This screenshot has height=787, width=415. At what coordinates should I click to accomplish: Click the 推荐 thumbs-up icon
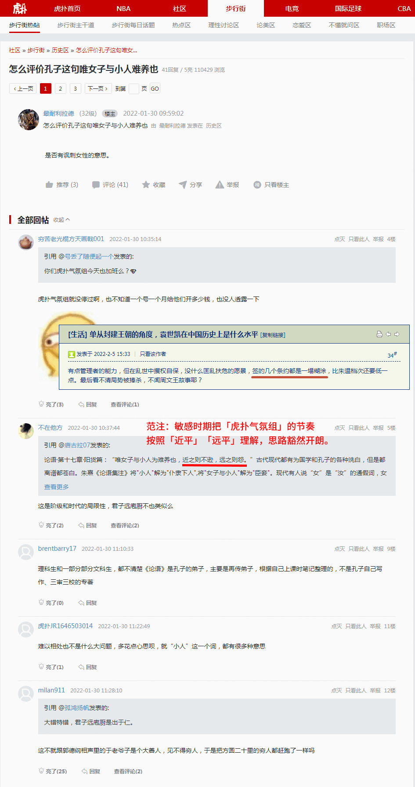click(x=49, y=185)
